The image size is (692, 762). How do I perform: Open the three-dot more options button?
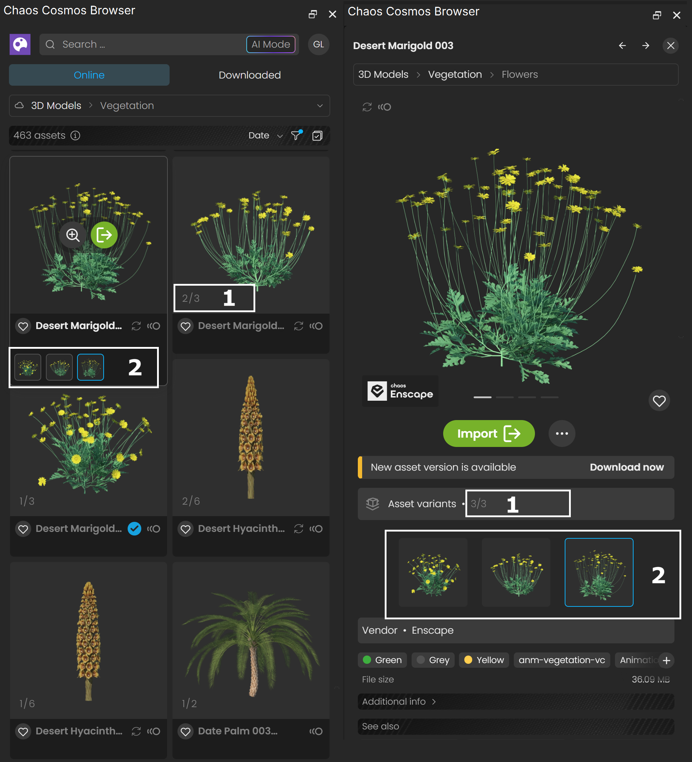tap(561, 434)
